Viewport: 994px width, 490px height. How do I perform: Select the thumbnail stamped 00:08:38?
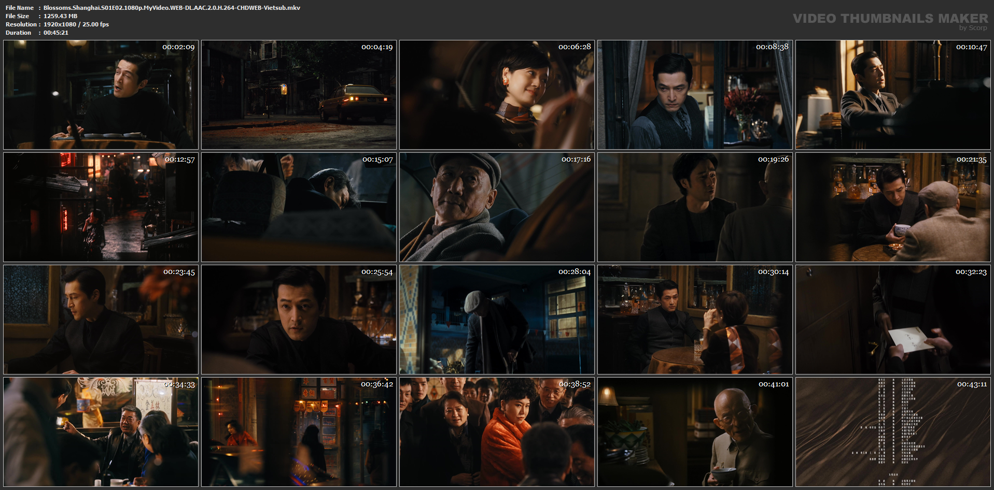point(695,95)
